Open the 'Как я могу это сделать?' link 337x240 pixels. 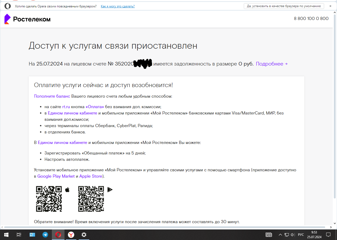118,6
